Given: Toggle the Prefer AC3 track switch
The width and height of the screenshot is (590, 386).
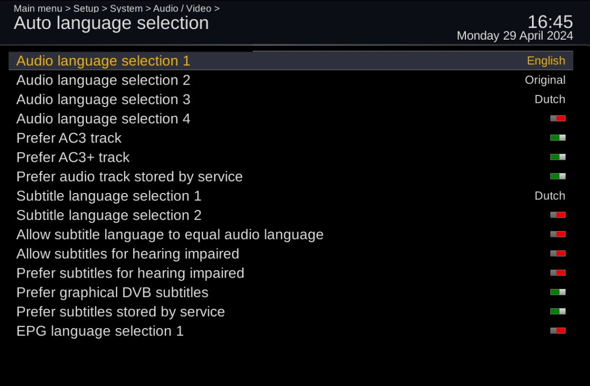Looking at the screenshot, I should tap(557, 138).
